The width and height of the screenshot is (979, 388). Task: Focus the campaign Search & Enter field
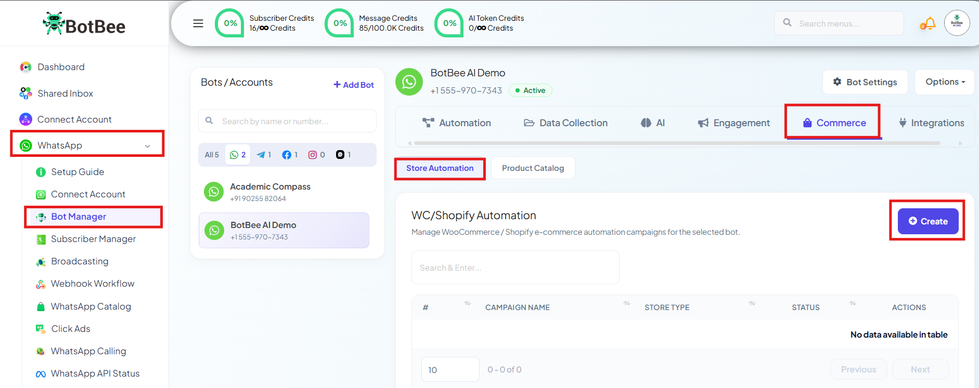coord(515,267)
